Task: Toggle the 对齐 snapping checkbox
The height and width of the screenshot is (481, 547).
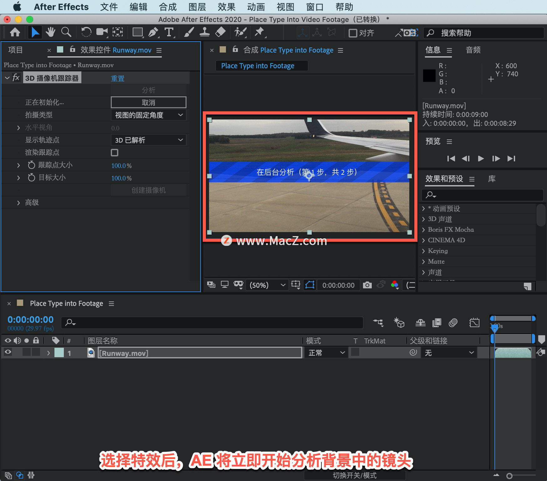Action: pos(353,33)
